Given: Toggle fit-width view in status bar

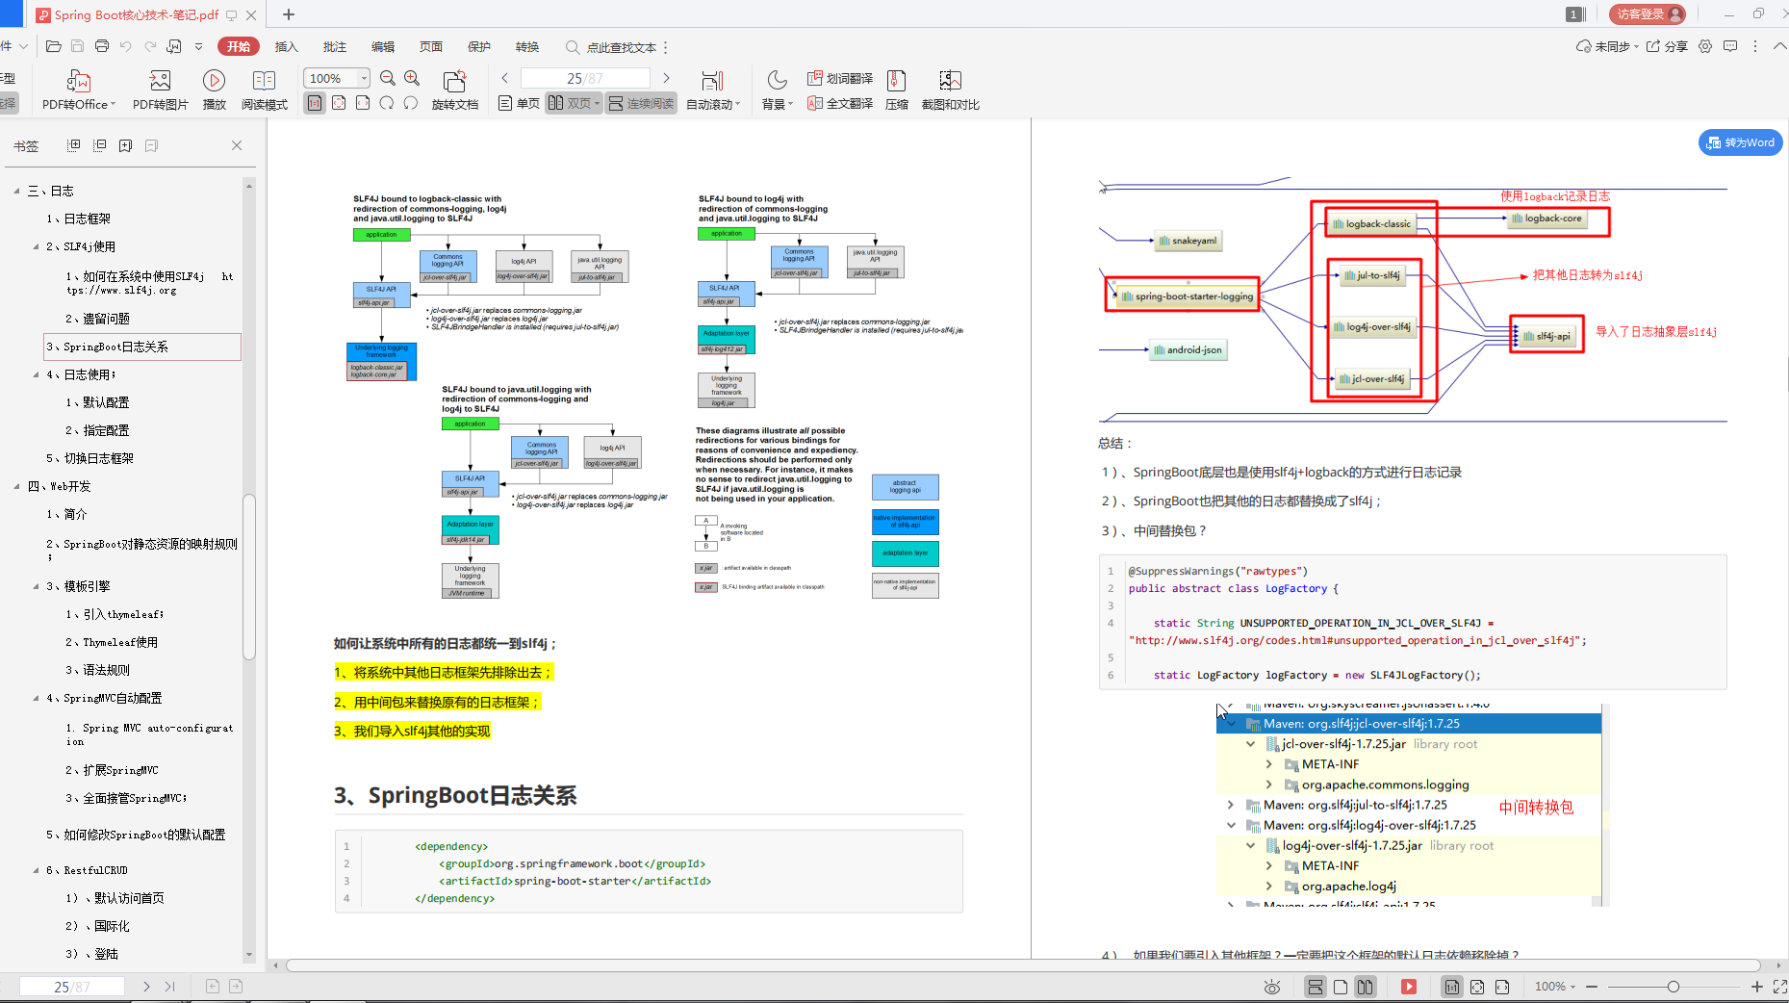Looking at the screenshot, I should pyautogui.click(x=1502, y=987).
